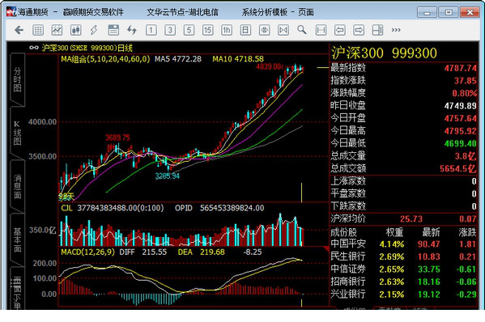Viewport: 485px width, 322px height.
Task: Switch to the 分时图 side tab
Action: [x=17, y=80]
